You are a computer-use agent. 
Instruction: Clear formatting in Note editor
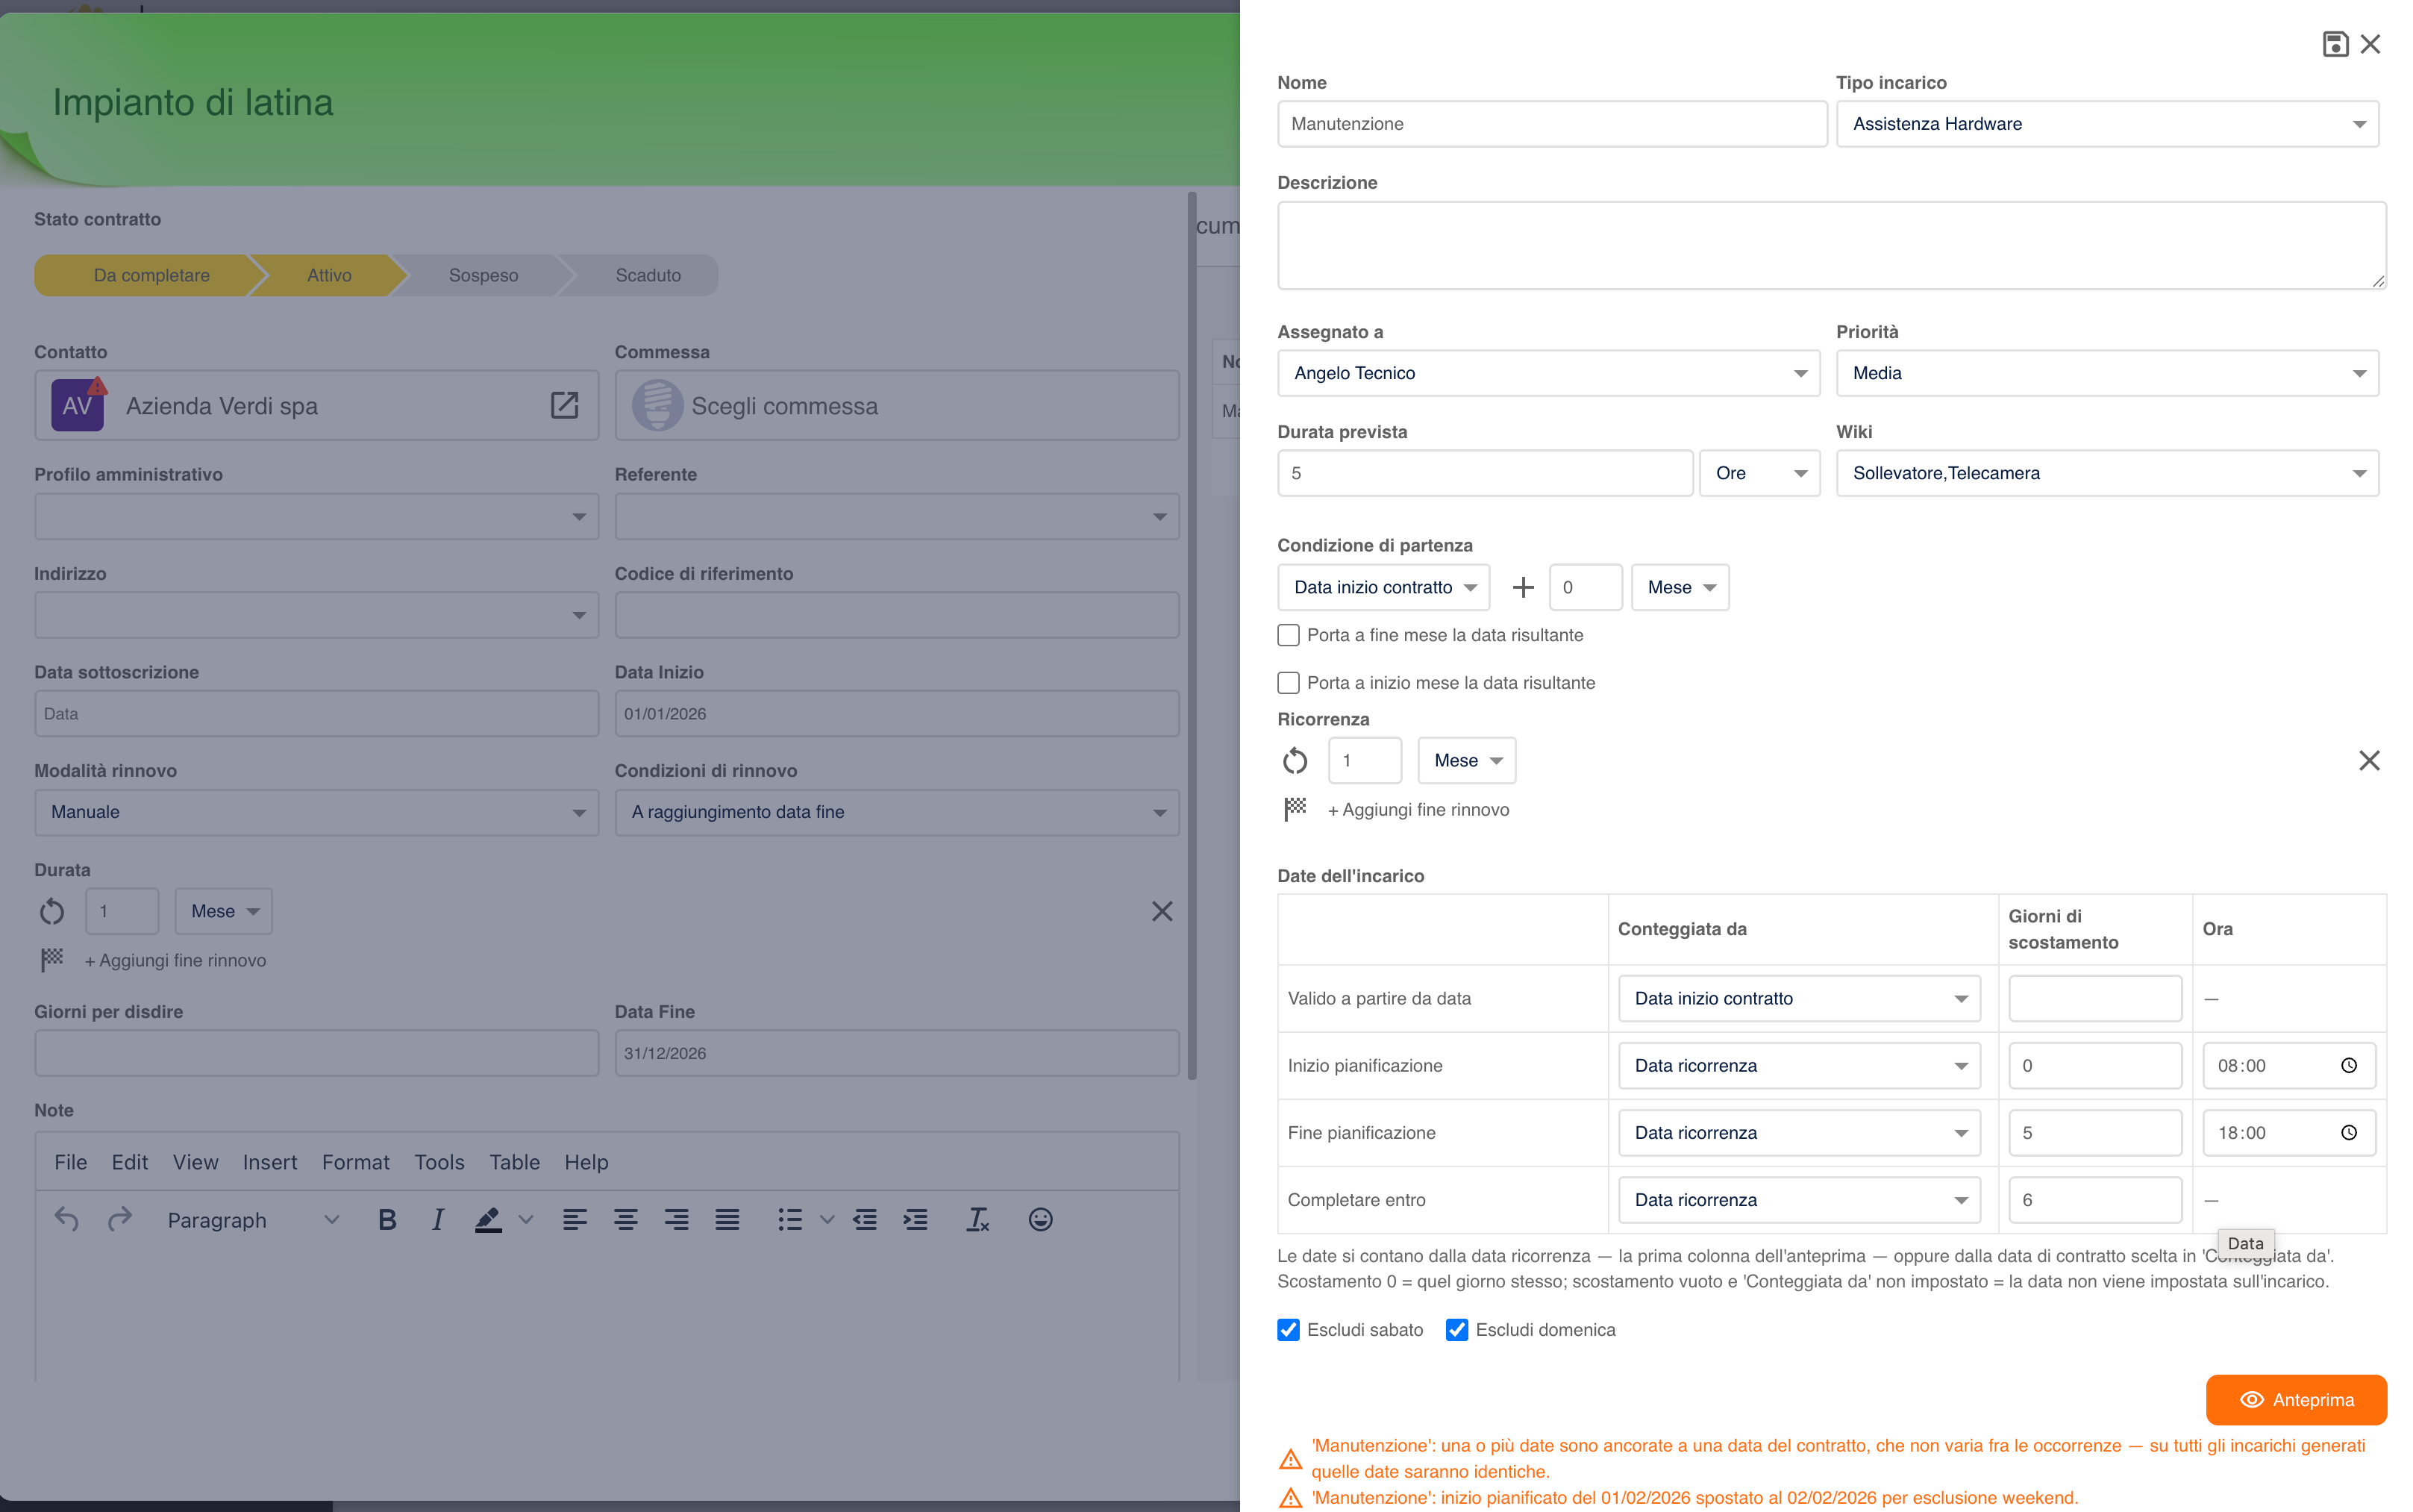point(977,1219)
